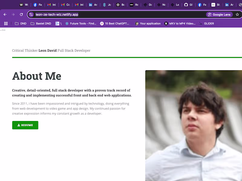
Task: Open the bookmarks apps grid icon
Action: (5, 23)
